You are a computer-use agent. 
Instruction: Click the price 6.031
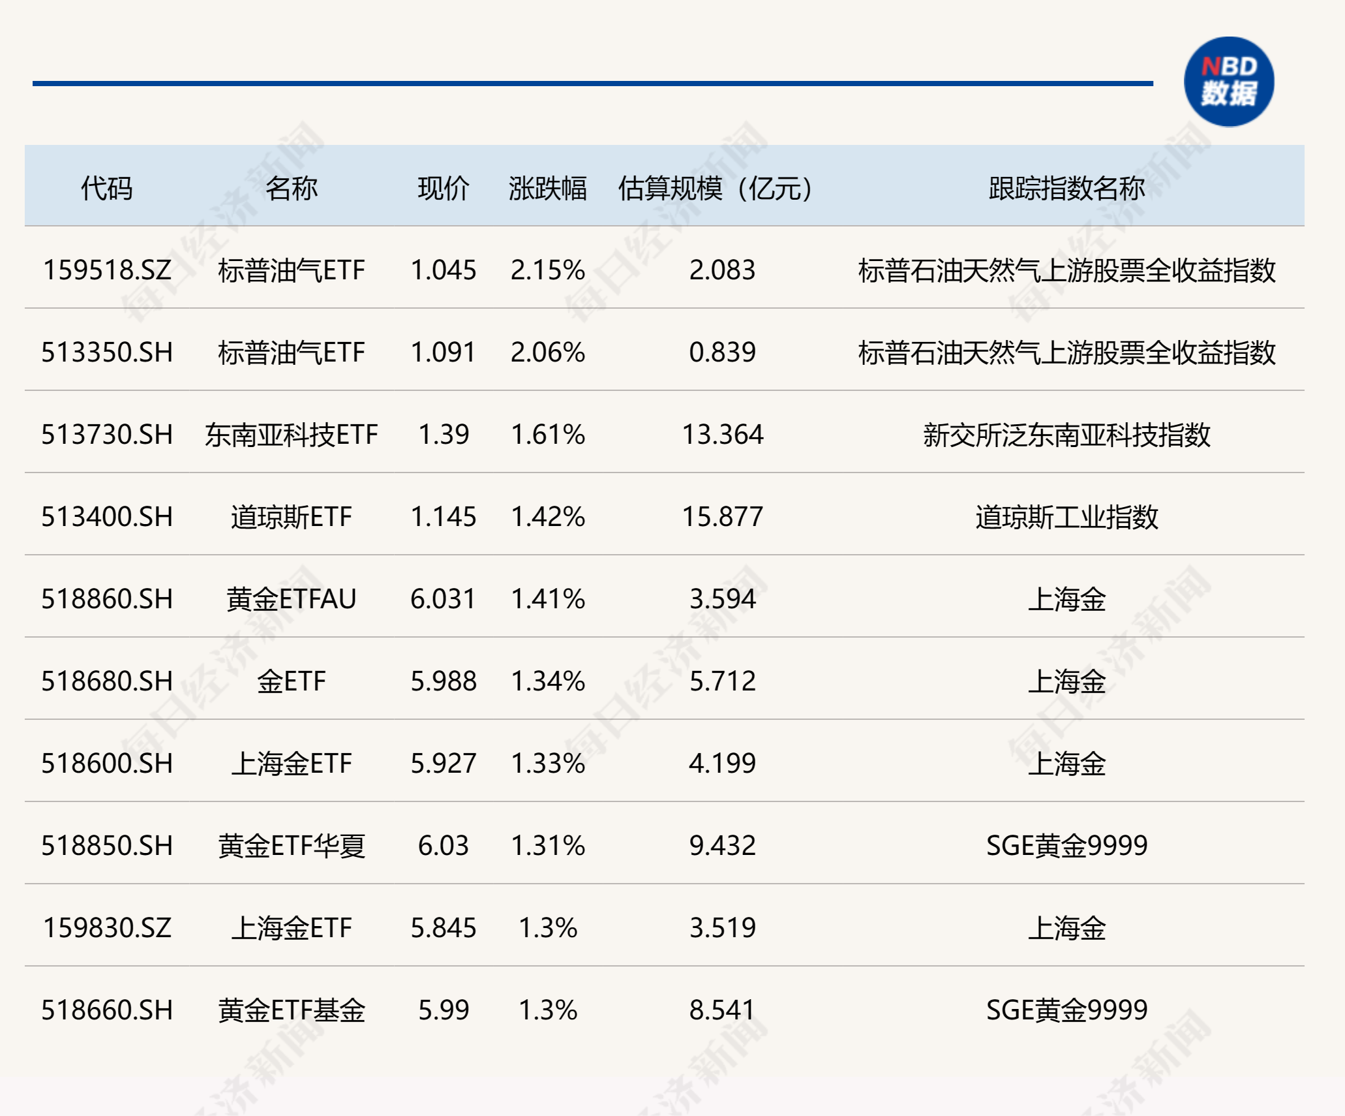pos(444,599)
